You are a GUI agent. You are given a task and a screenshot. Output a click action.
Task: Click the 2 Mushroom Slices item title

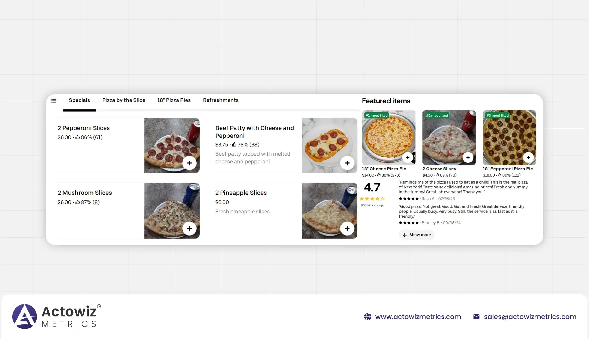pos(85,193)
